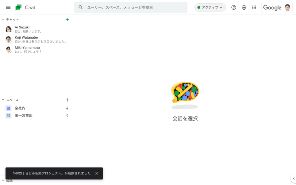Dismiss the deletion notification toast

[97, 174]
